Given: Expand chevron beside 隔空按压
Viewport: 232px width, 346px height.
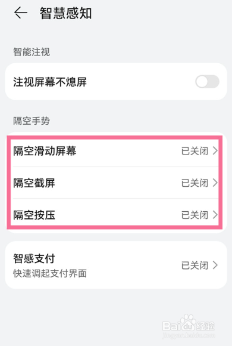Looking at the screenshot, I should click(215, 215).
